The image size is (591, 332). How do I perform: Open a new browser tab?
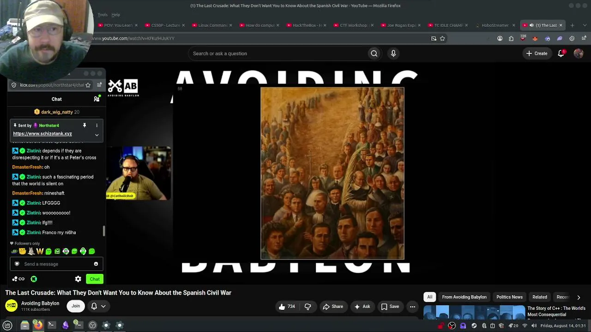pyautogui.click(x=572, y=25)
